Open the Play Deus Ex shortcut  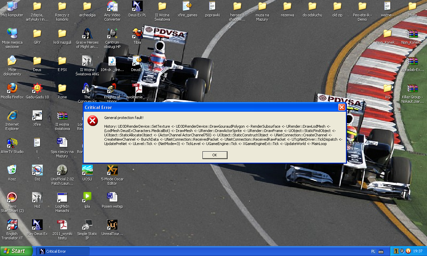click(x=37, y=225)
